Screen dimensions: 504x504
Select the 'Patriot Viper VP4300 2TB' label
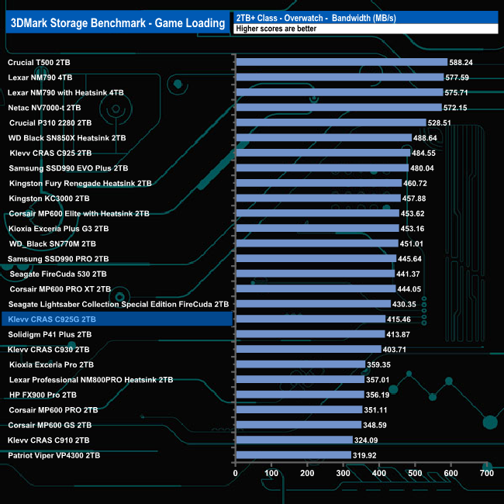coord(54,455)
